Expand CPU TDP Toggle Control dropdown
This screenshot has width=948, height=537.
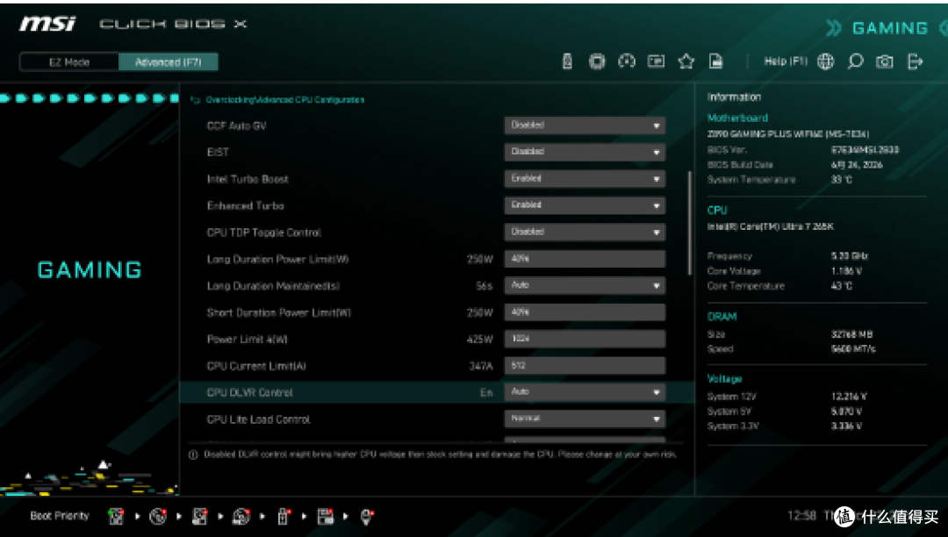[x=585, y=232]
